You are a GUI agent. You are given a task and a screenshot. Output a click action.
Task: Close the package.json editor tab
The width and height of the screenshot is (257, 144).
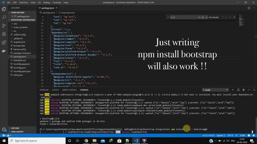pyautogui.click(x=57, y=8)
